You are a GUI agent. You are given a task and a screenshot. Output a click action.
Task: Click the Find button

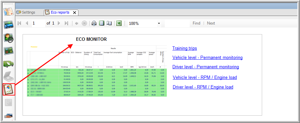point(196,23)
